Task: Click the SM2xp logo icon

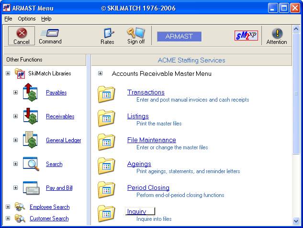Action: tap(246, 35)
